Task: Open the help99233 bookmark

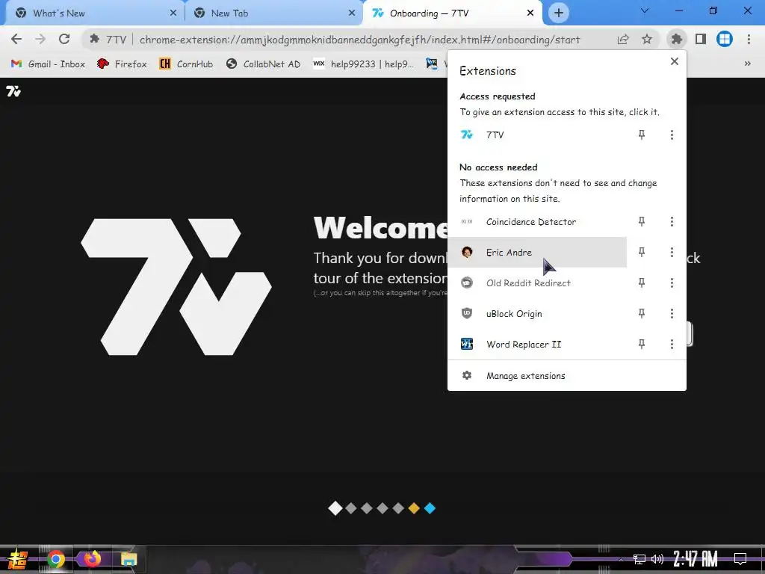Action: (x=364, y=64)
